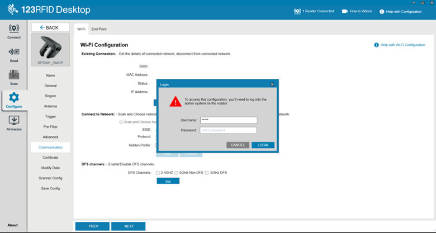Screen dimensions: 436x233
Task: Click the Help with Configuration info icon
Action: [382, 12]
